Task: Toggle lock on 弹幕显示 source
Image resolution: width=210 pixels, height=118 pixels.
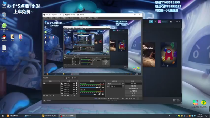Action: pyautogui.click(x=76, y=83)
